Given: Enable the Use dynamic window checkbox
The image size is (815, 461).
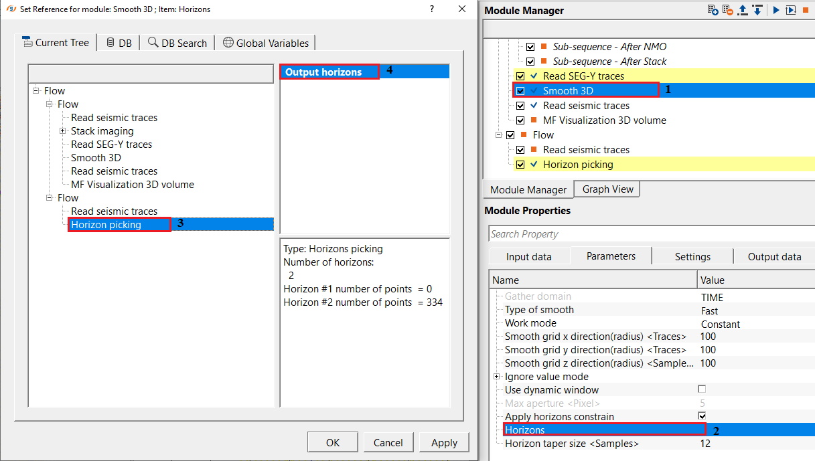Looking at the screenshot, I should click(702, 389).
